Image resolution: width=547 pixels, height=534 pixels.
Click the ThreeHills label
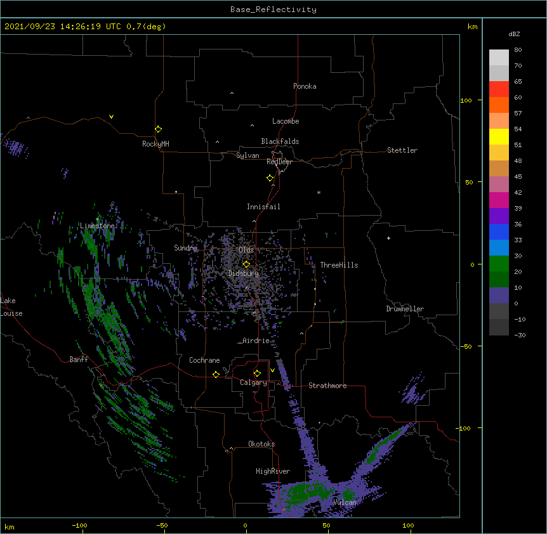[x=339, y=265]
